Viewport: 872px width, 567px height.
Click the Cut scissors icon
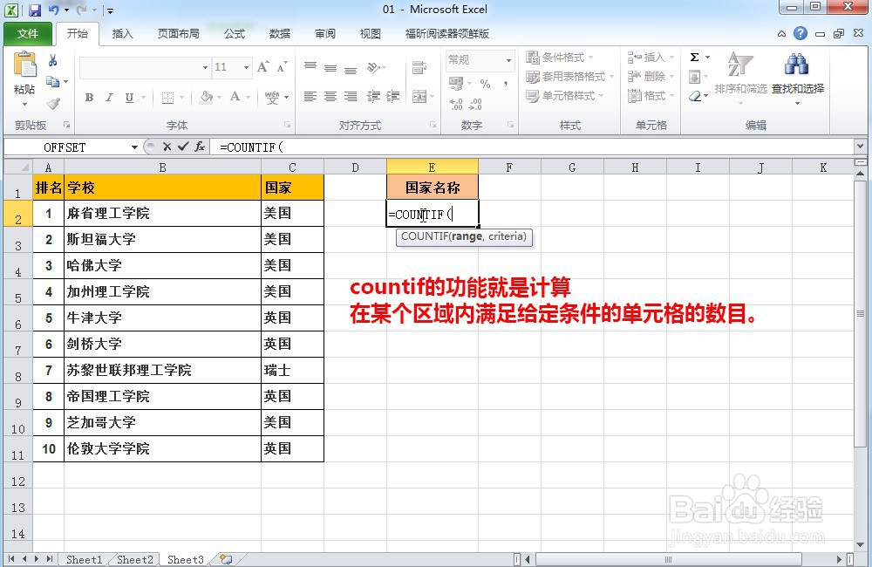(53, 60)
